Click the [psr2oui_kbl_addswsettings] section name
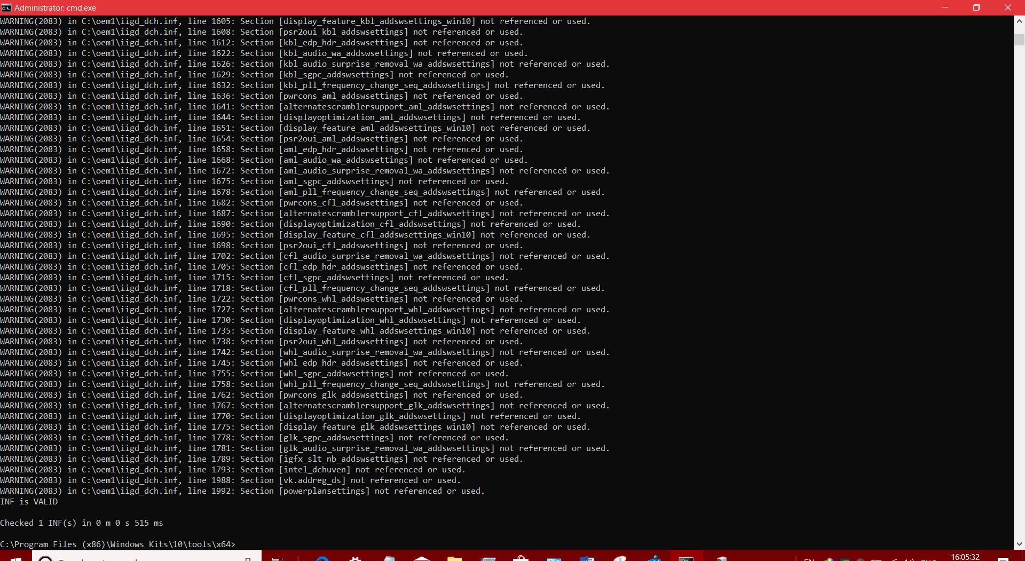Image resolution: width=1025 pixels, height=561 pixels. pos(343,32)
